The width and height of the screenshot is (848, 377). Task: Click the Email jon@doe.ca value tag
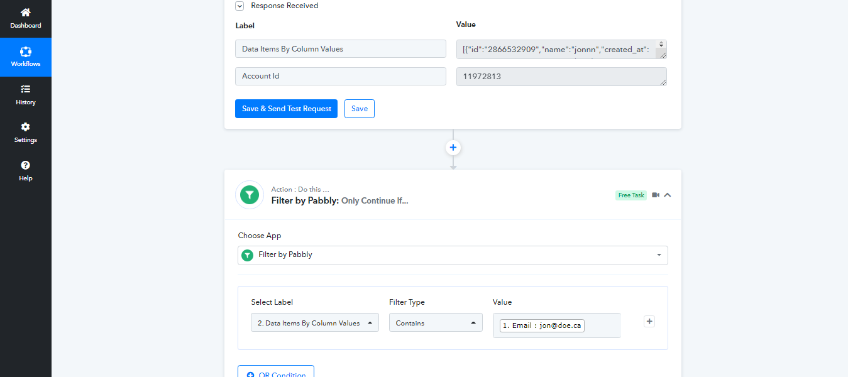pos(542,326)
